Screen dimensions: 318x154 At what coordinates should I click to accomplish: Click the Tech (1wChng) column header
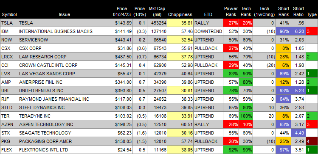coord(264,11)
